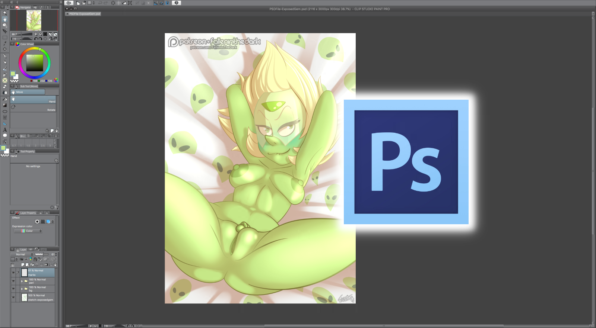596x328 pixels.
Task: Open the Clip Studio launcher icon
Action: [x=69, y=3]
